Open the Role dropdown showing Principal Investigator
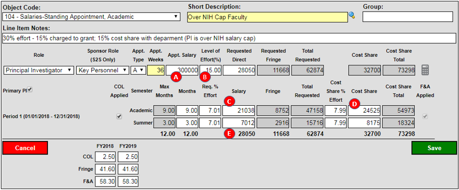Viewport: 459px width, 190px height. [39, 70]
